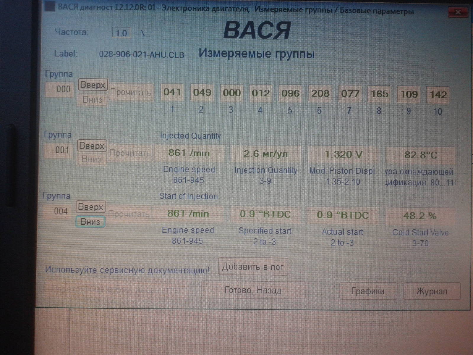Increase group 001 with Вверх
This screenshot has height=355, width=473.
pyautogui.click(x=92, y=146)
